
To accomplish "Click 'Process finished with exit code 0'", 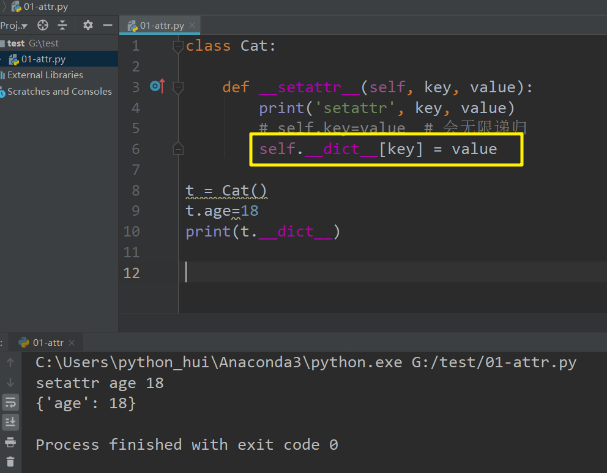I will pyautogui.click(x=187, y=445).
